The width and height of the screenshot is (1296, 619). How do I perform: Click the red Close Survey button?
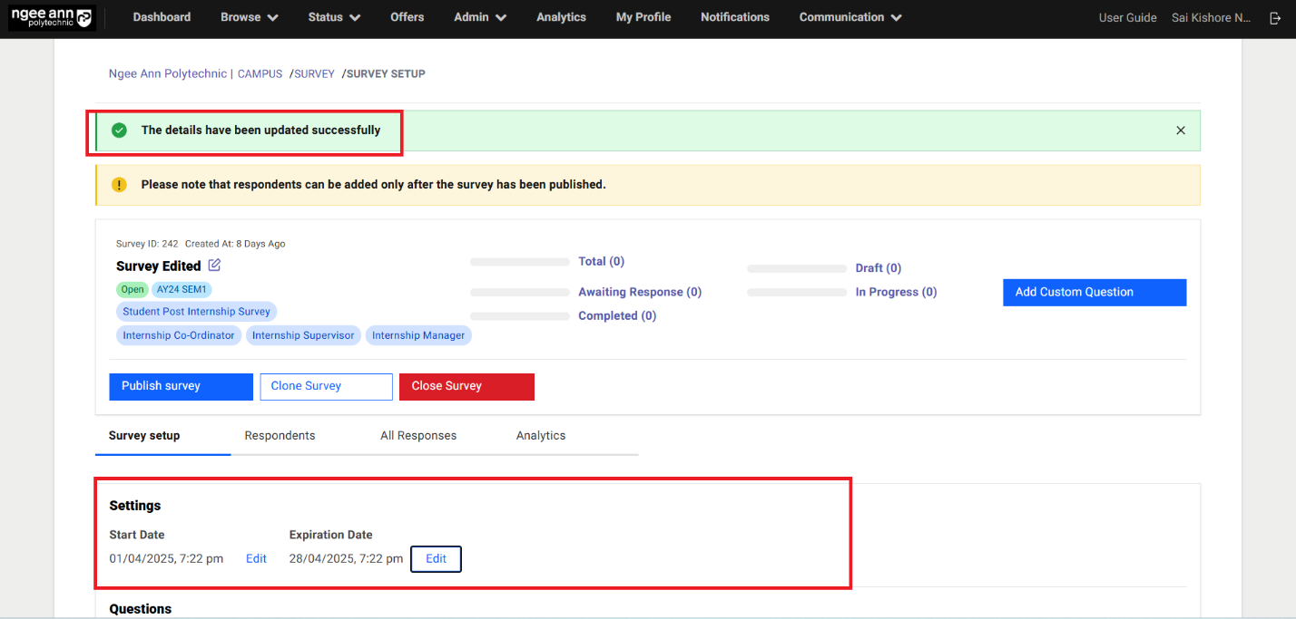click(x=466, y=386)
